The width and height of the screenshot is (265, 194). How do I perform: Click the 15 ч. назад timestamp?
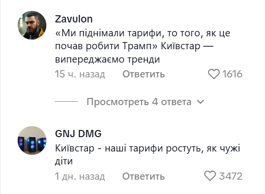[x=80, y=74]
